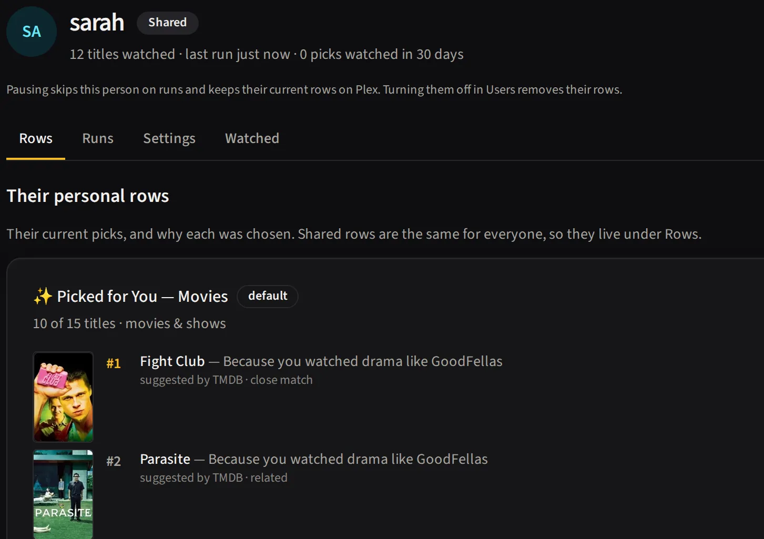
Task: Click the 'sarah' user name heading
Action: [x=97, y=23]
